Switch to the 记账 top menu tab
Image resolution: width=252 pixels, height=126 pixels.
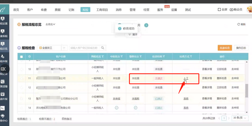[71, 10]
